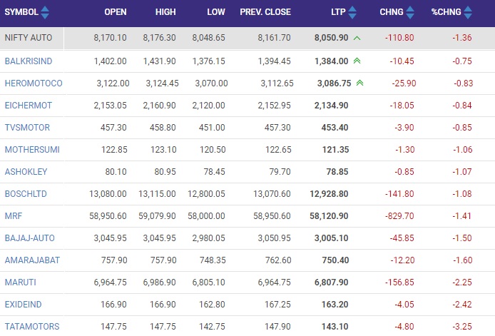495x336 pixels.
Task: Click BOSCHLTD change -141.80
Action: (399, 193)
